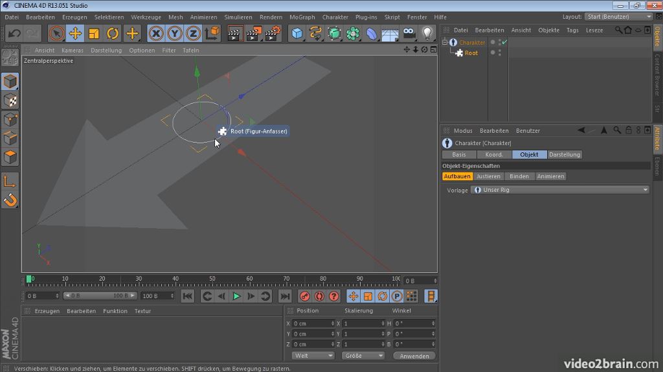Open the Vorlage dropdown Unser Rig
Image resolution: width=663 pixels, height=372 pixels.
(x=560, y=190)
